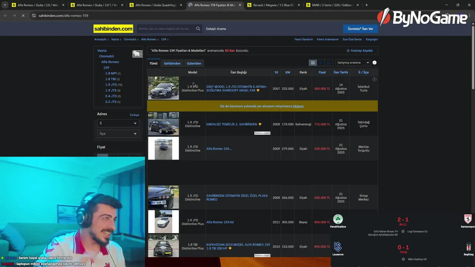This screenshot has height=267, width=475.
Task: Switch to table column view icon
Action: coord(313,63)
